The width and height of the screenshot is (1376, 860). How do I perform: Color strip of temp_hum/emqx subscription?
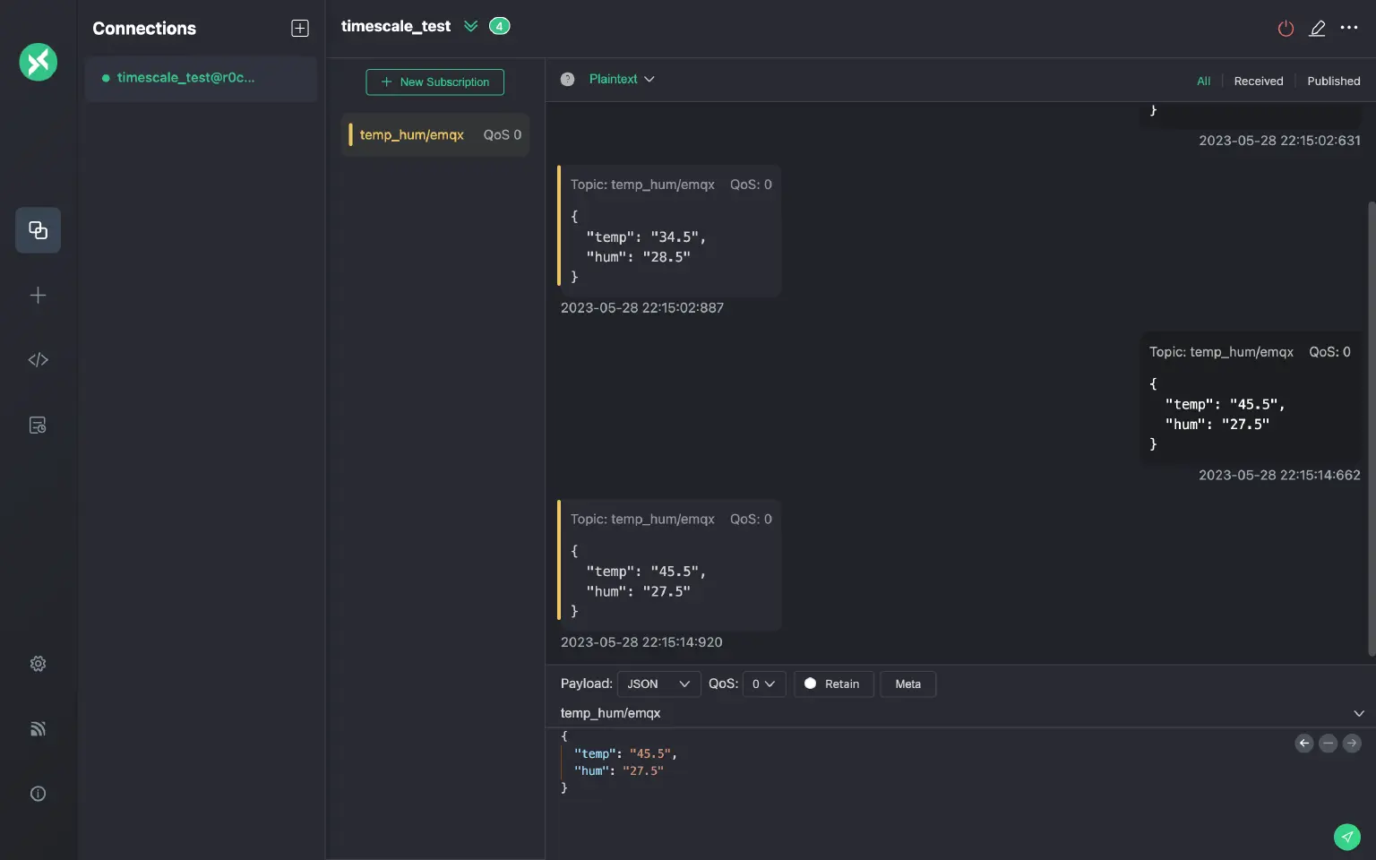(x=350, y=135)
